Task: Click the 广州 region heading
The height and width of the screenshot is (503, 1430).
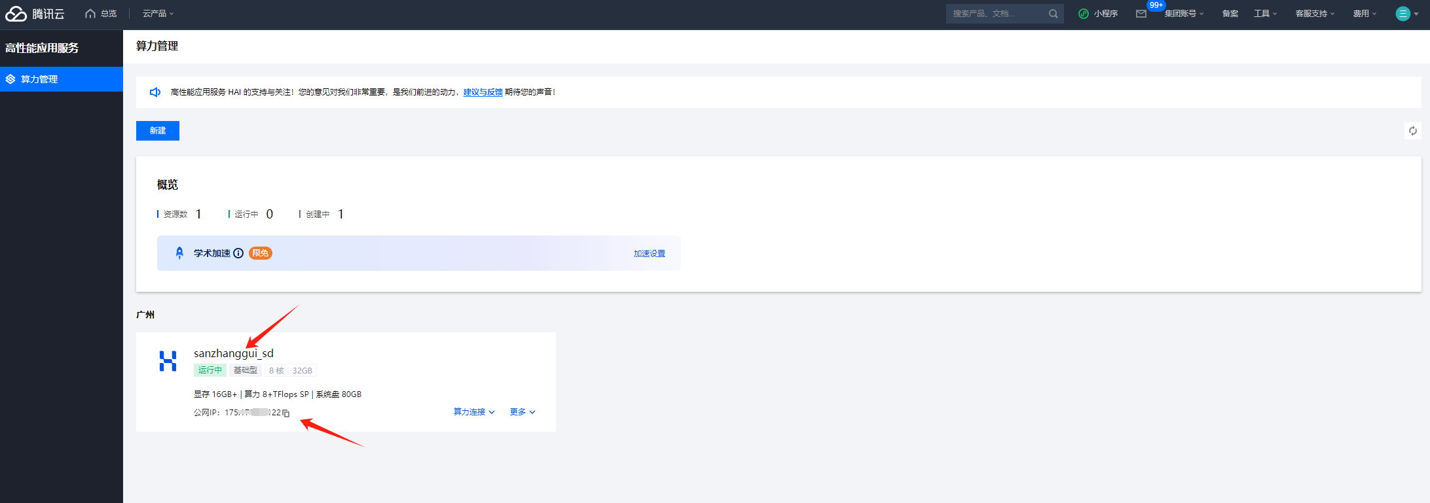Action: point(145,315)
